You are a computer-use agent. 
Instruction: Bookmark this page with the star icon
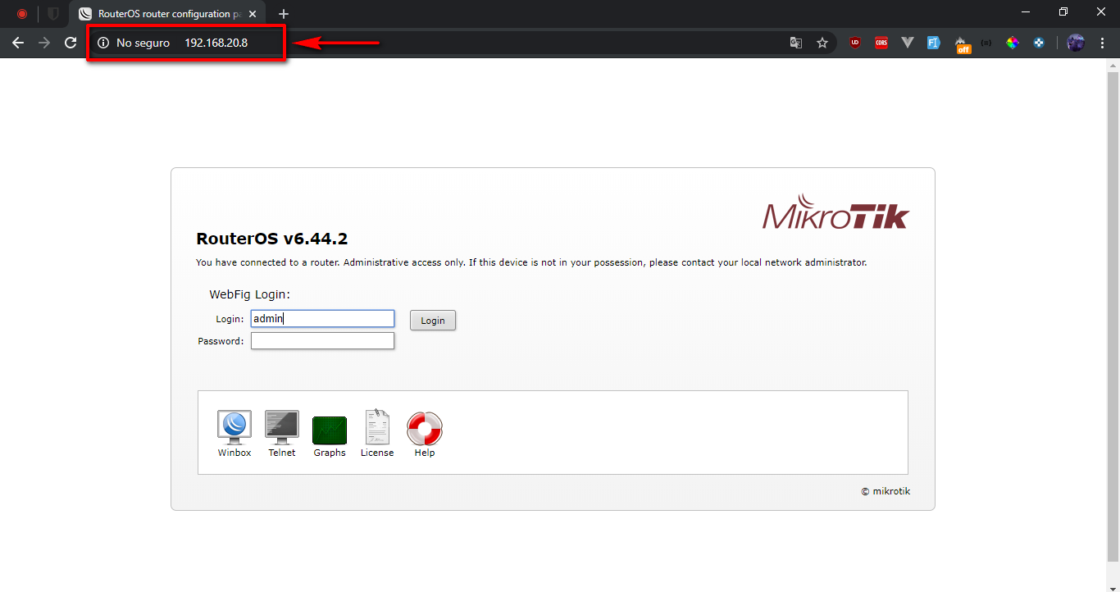point(822,43)
